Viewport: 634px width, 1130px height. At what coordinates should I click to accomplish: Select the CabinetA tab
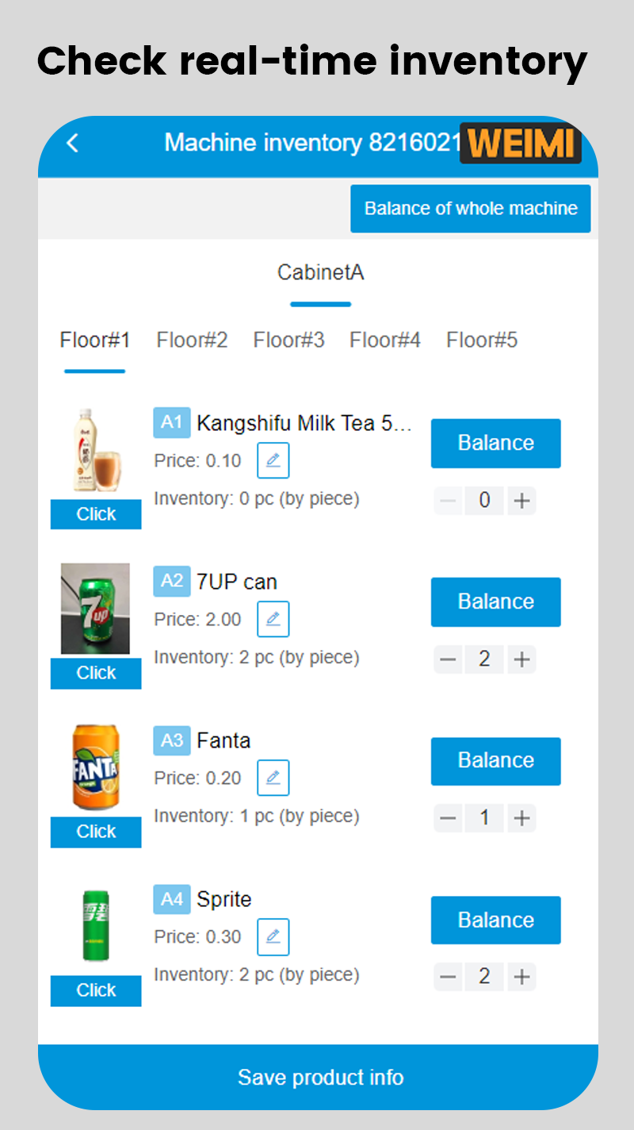(x=320, y=273)
